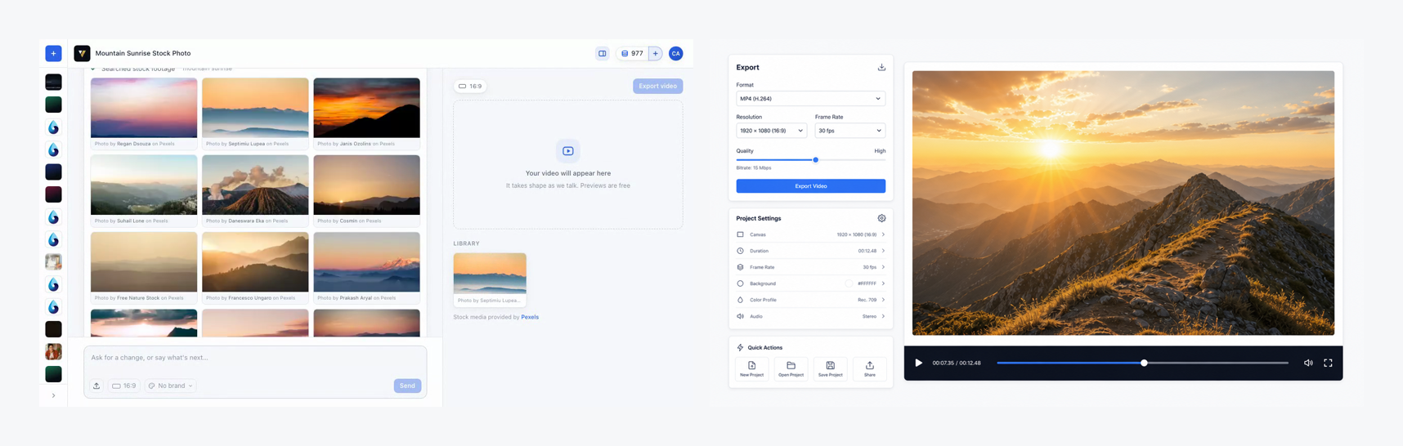Collapse the Searched stock footage section
The width and height of the screenshot is (1403, 446).
tap(93, 69)
